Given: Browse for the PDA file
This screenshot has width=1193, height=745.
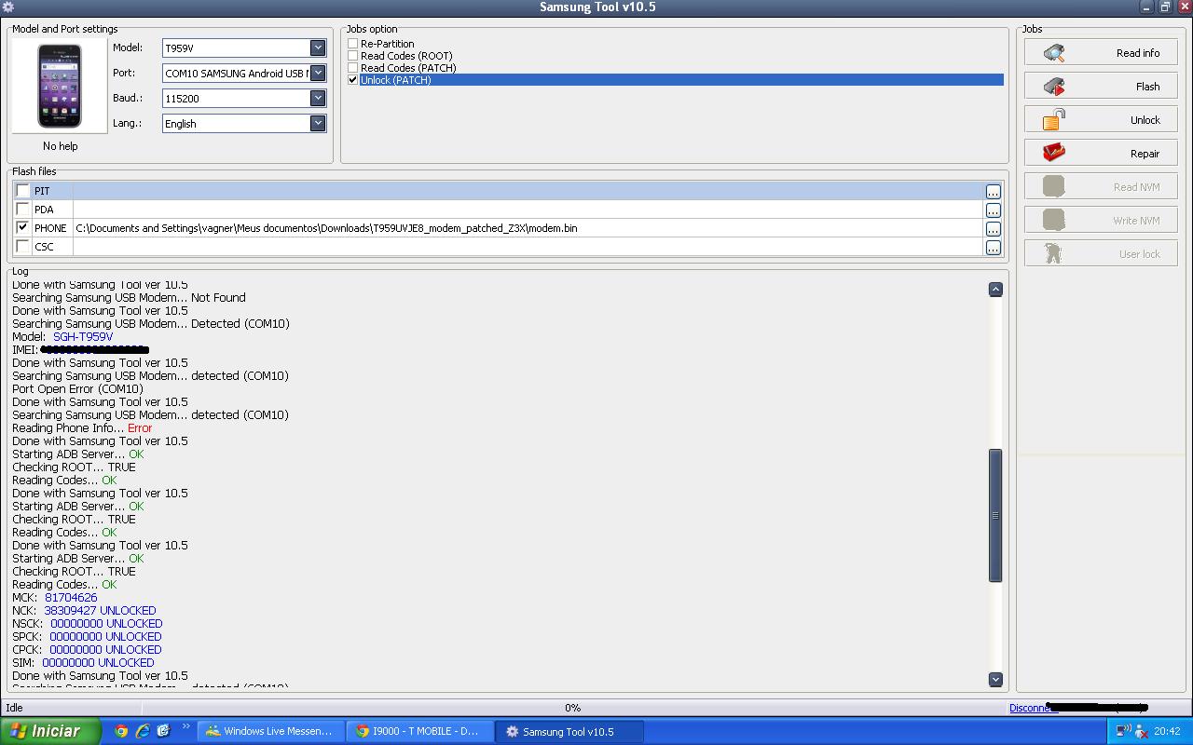Looking at the screenshot, I should (x=993, y=210).
